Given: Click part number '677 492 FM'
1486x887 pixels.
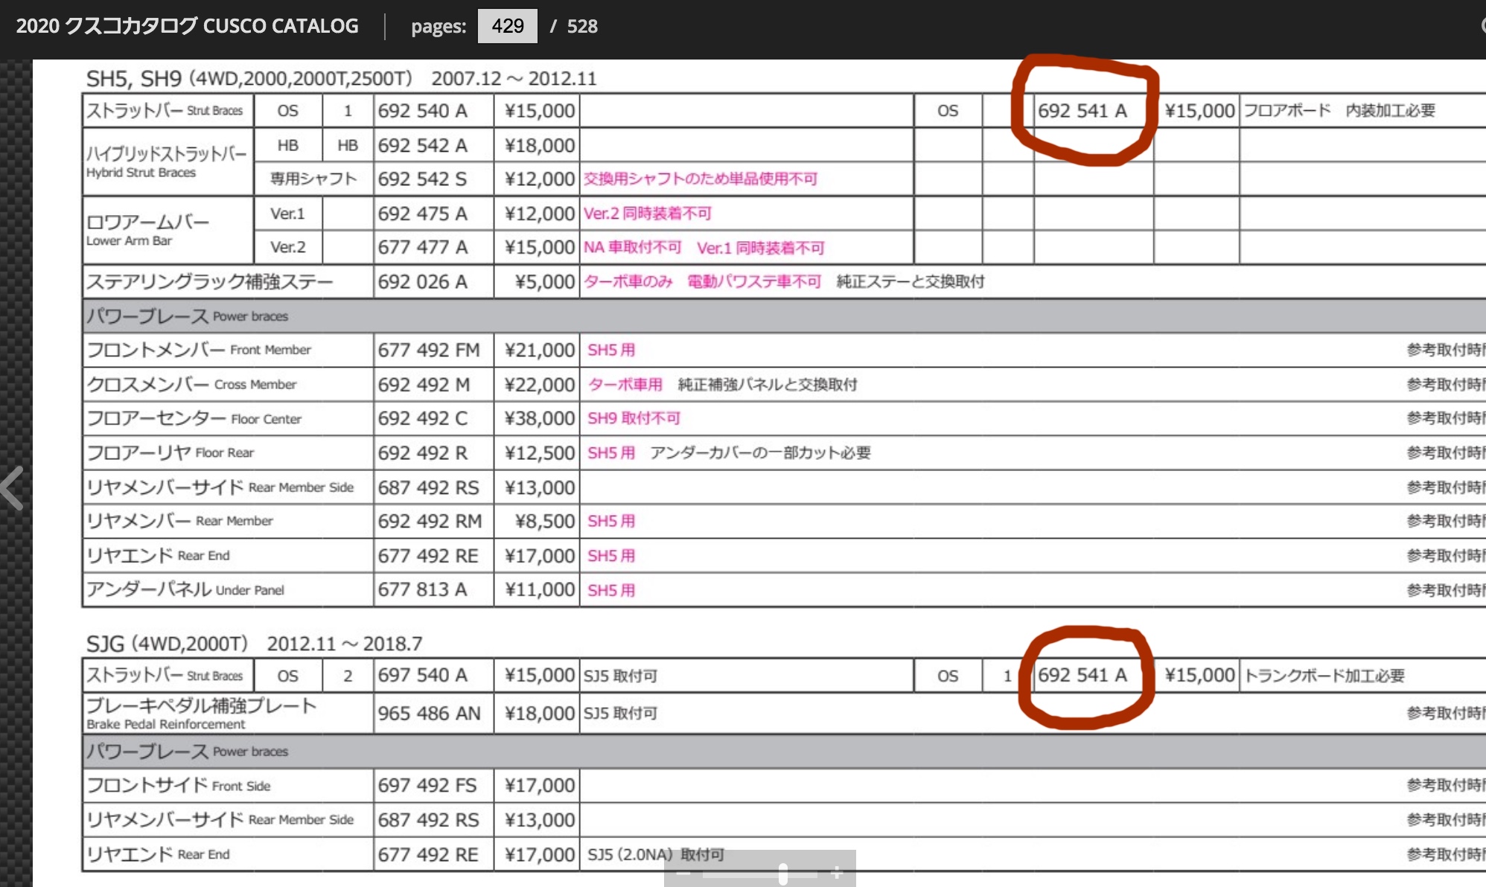Looking at the screenshot, I should (429, 350).
